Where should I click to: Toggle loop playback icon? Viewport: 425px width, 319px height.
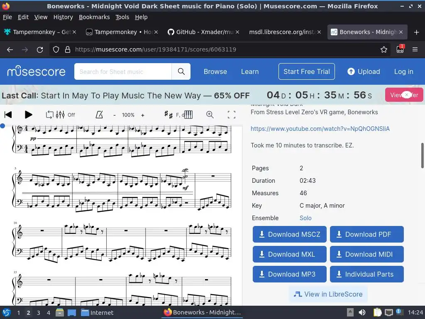tap(49, 115)
